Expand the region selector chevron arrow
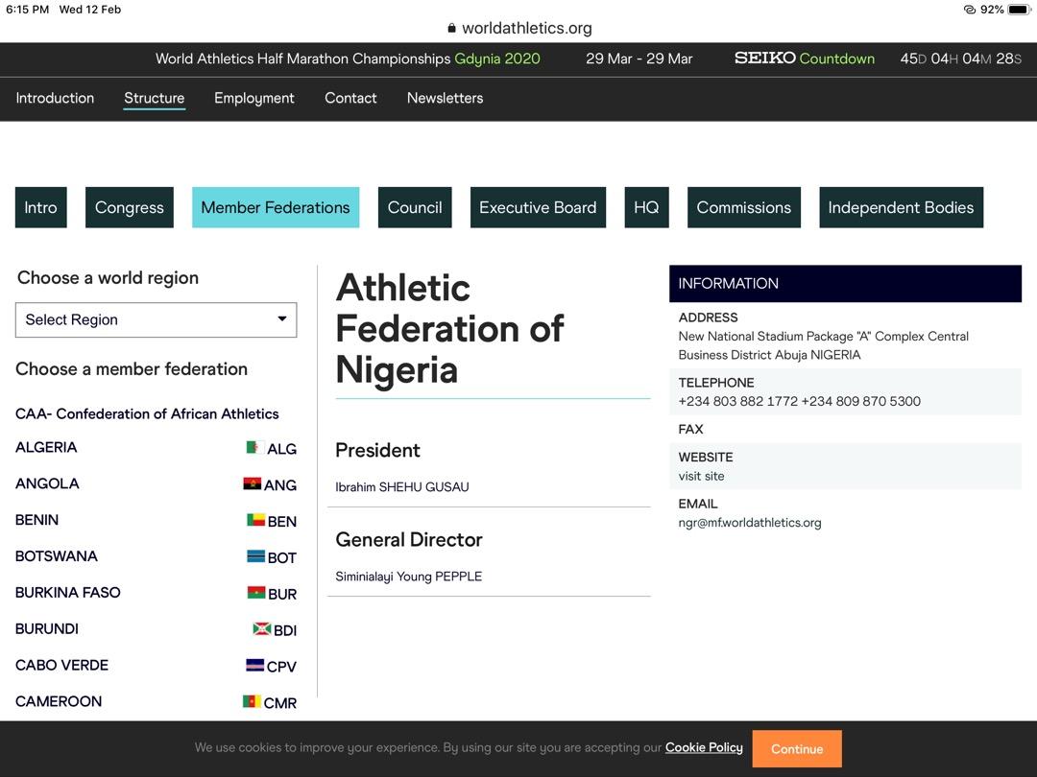 281,319
